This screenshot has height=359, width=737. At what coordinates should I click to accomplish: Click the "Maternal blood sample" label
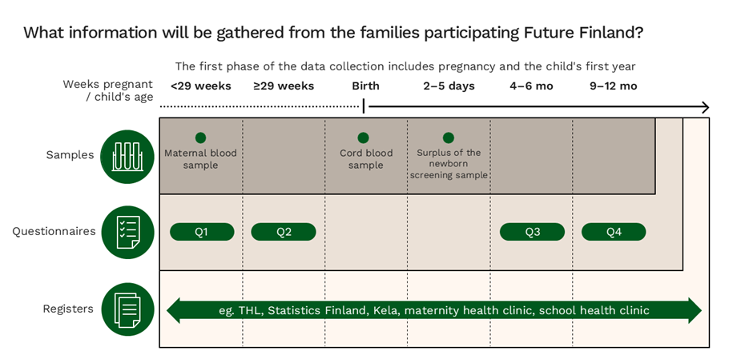202,159
